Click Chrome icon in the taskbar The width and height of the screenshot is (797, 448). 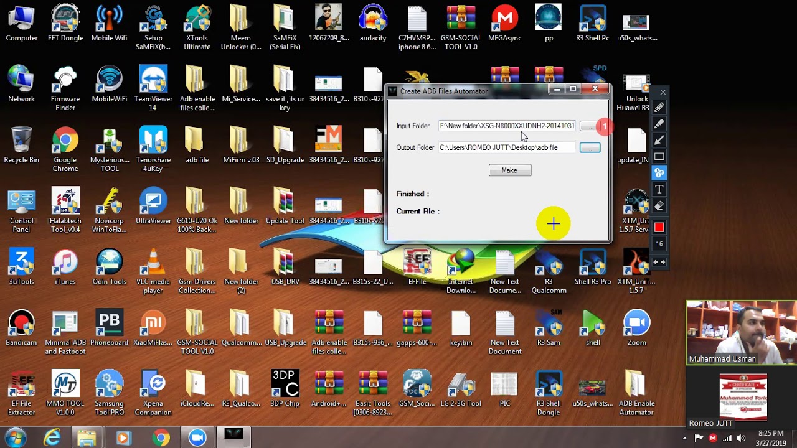coord(161,438)
